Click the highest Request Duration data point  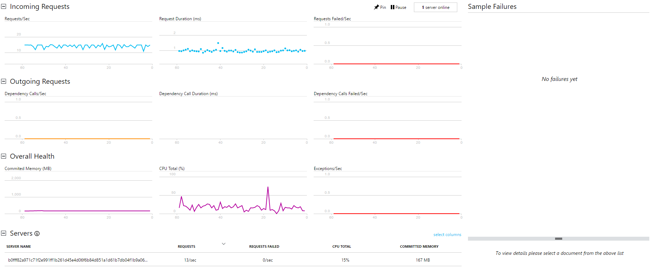(218, 43)
